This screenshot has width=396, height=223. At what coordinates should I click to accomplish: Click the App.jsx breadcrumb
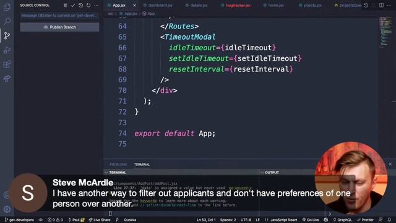click(x=128, y=14)
